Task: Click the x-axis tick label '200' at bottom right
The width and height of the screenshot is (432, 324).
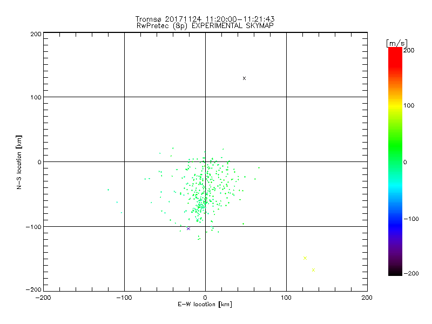Action: (x=367, y=298)
